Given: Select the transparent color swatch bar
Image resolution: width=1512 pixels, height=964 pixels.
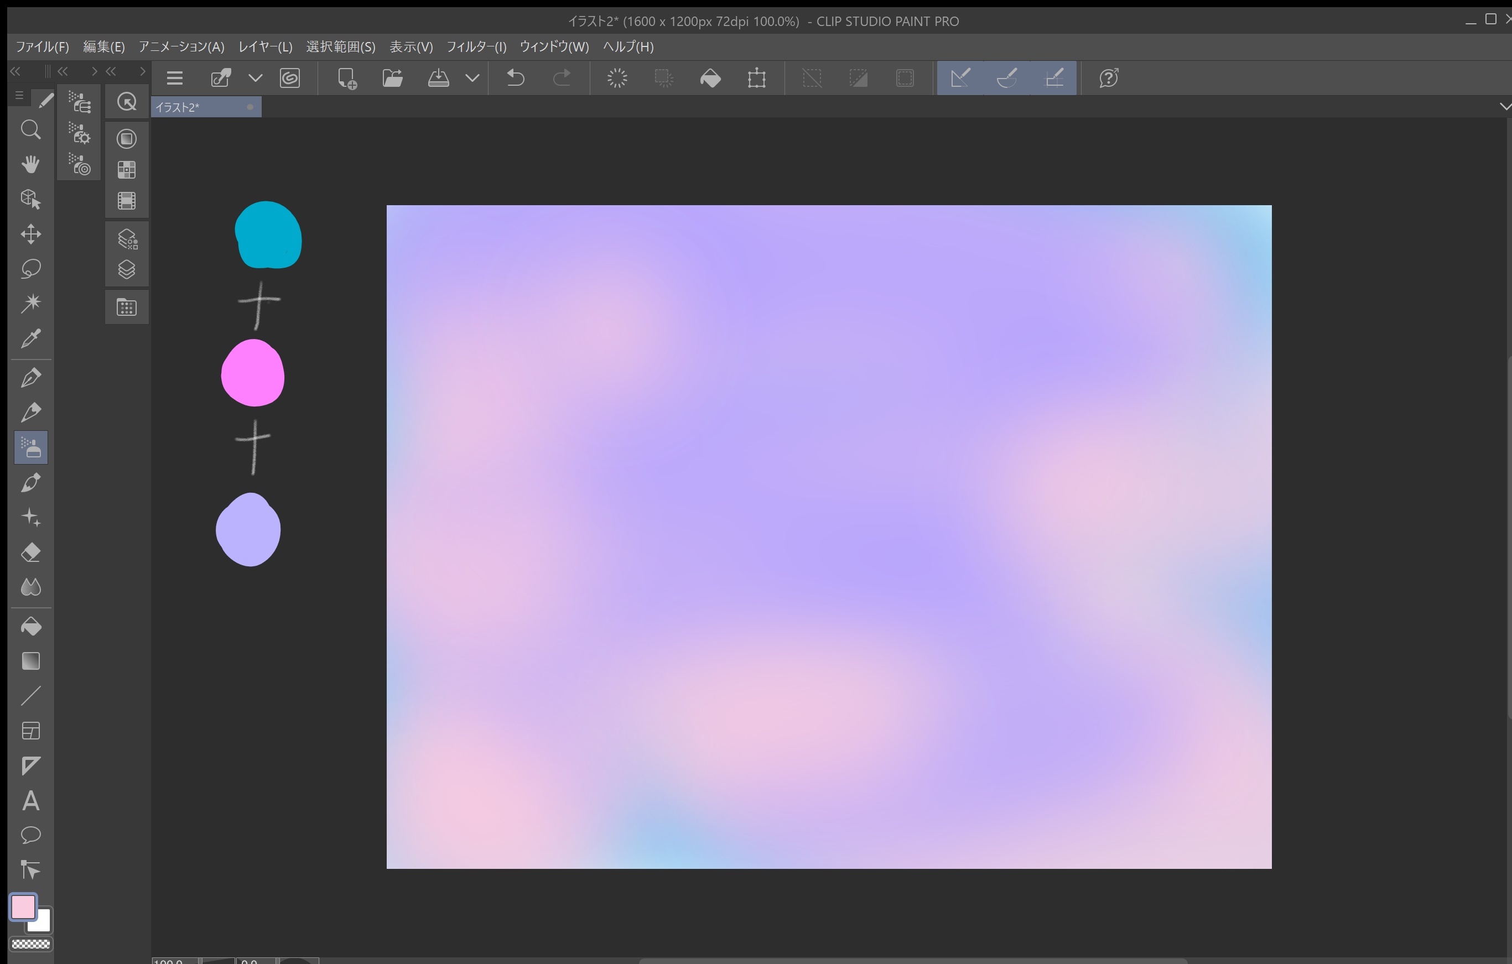Looking at the screenshot, I should (x=31, y=944).
